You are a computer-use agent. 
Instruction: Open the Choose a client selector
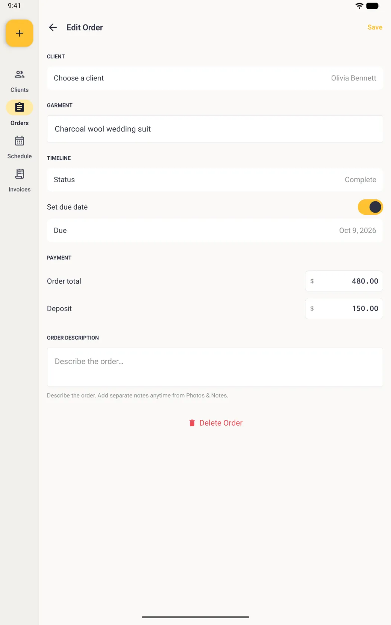click(215, 78)
